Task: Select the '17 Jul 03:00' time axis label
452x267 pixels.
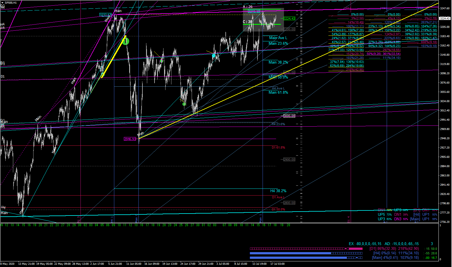Action: [x=278, y=264]
